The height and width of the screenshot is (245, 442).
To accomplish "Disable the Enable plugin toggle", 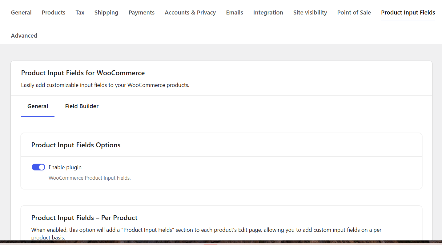I will pos(38,167).
